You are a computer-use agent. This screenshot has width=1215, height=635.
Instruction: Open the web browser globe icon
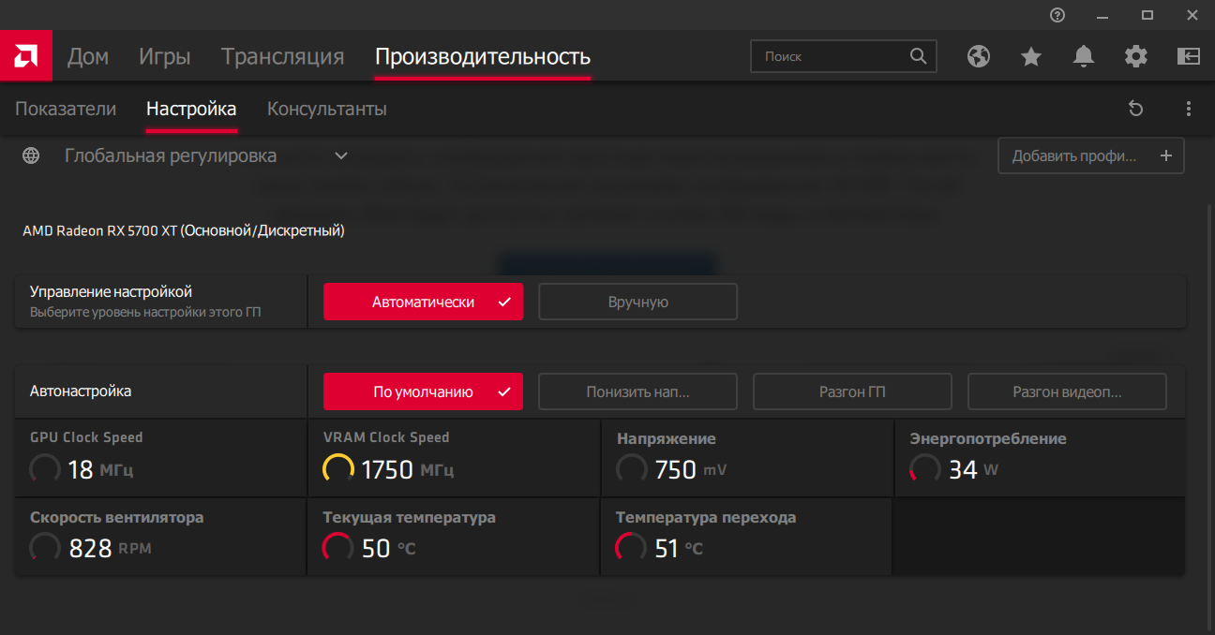[979, 57]
